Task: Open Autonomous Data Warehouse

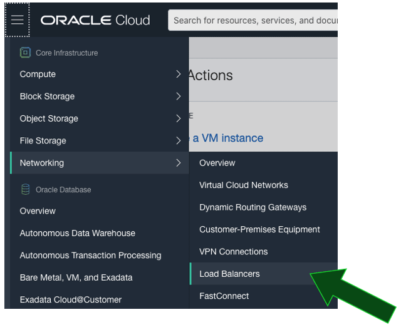Action: (78, 233)
